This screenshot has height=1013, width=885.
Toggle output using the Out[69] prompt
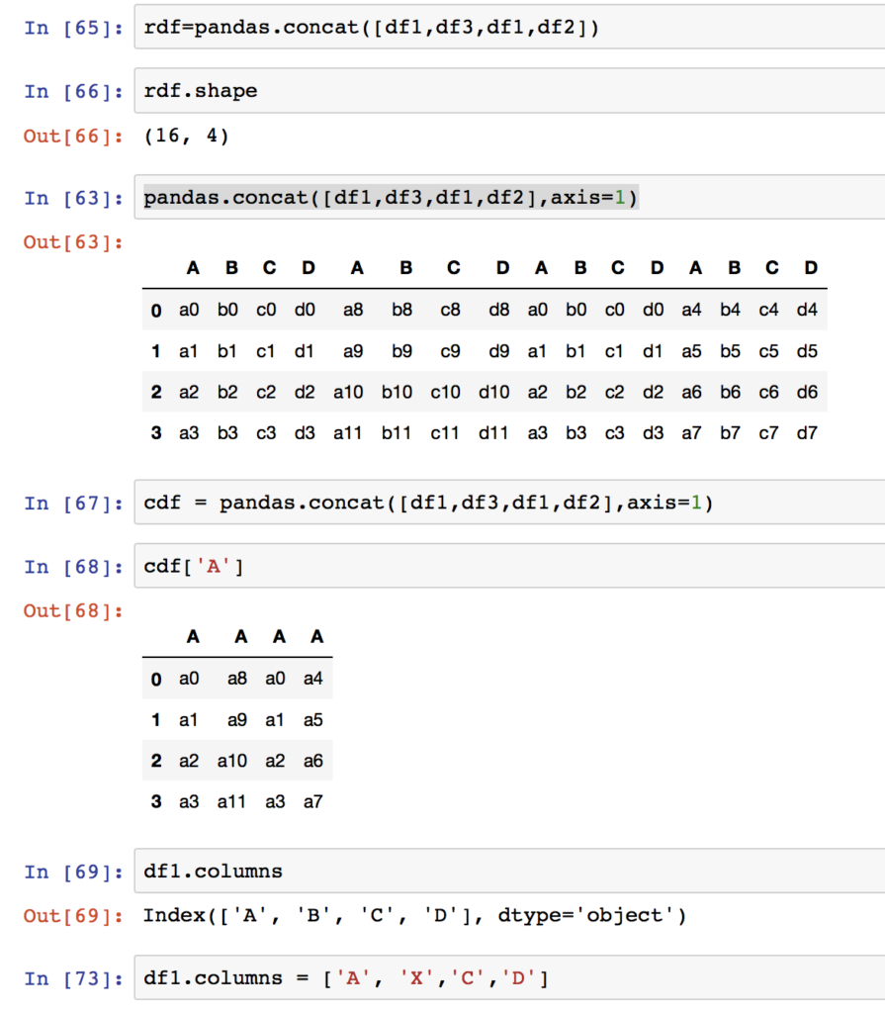[73, 916]
